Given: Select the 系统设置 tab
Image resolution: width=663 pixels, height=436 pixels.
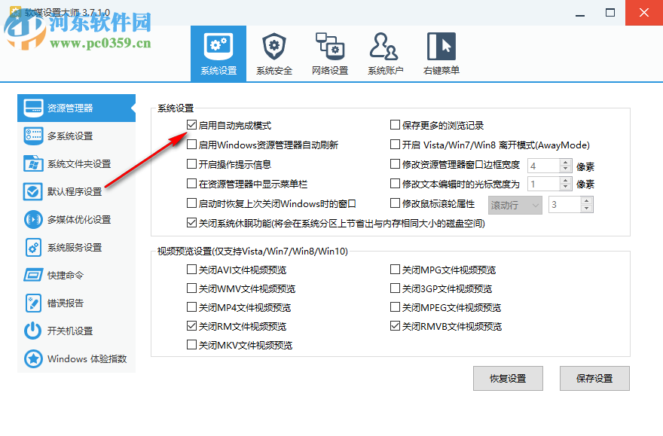Looking at the screenshot, I should pyautogui.click(x=218, y=53).
